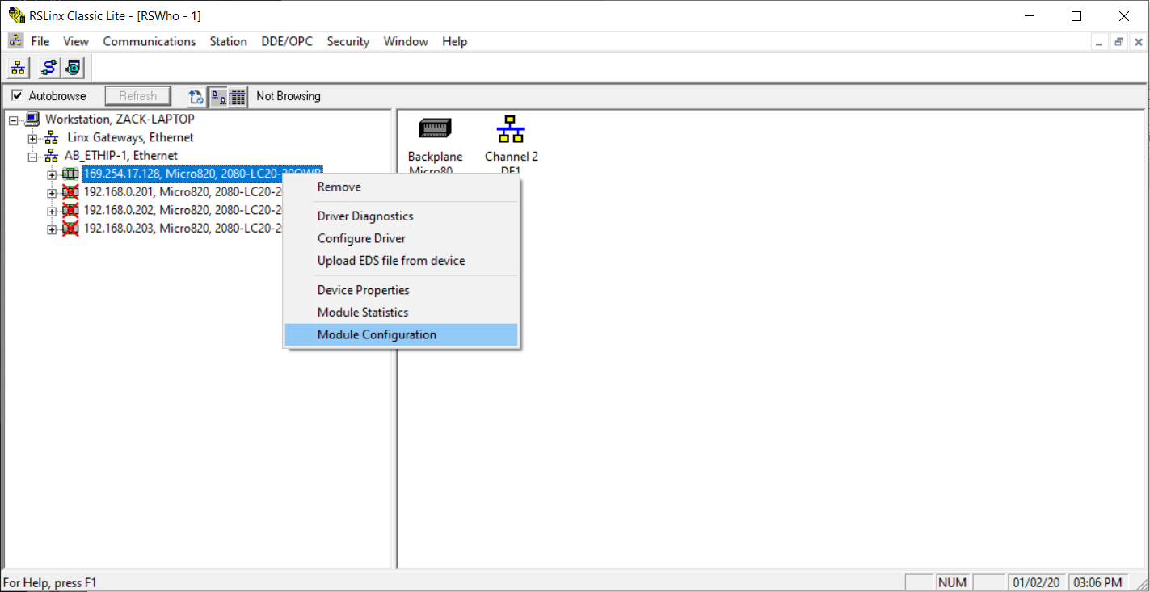Viewport: 1150px width, 592px height.
Task: Click the 01/02/20 date in status bar
Action: coord(1036,582)
